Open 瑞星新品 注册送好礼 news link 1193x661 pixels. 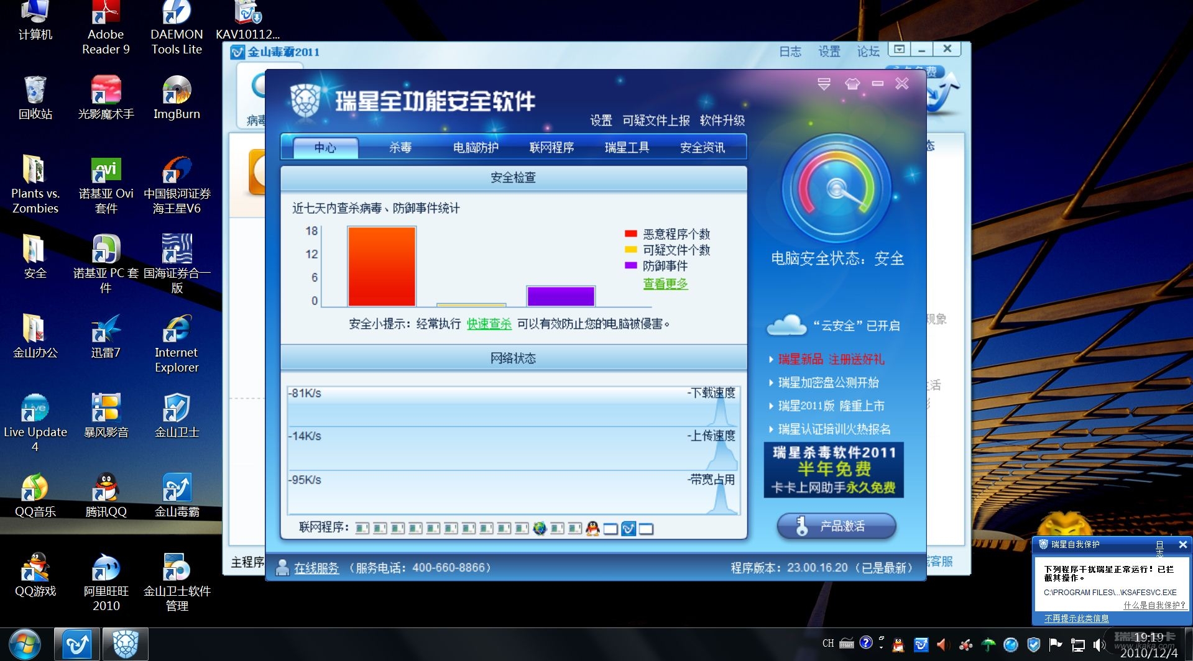pyautogui.click(x=831, y=359)
